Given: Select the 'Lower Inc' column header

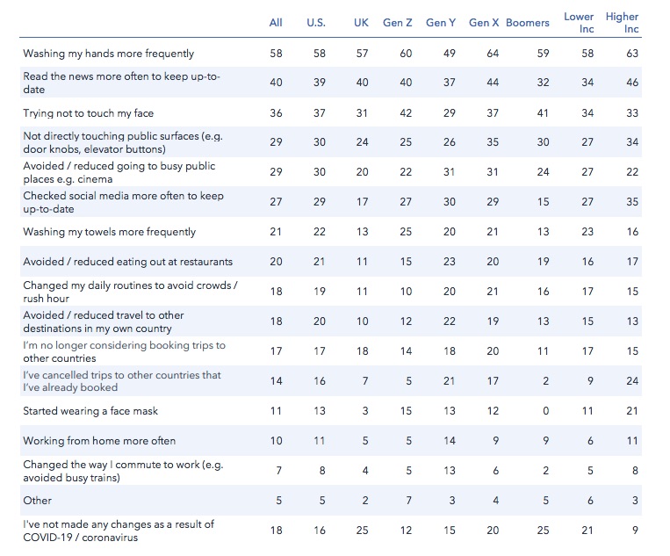Looking at the screenshot, I should click(x=579, y=23).
